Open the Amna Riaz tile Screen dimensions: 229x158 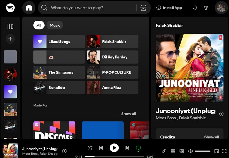[113, 88]
